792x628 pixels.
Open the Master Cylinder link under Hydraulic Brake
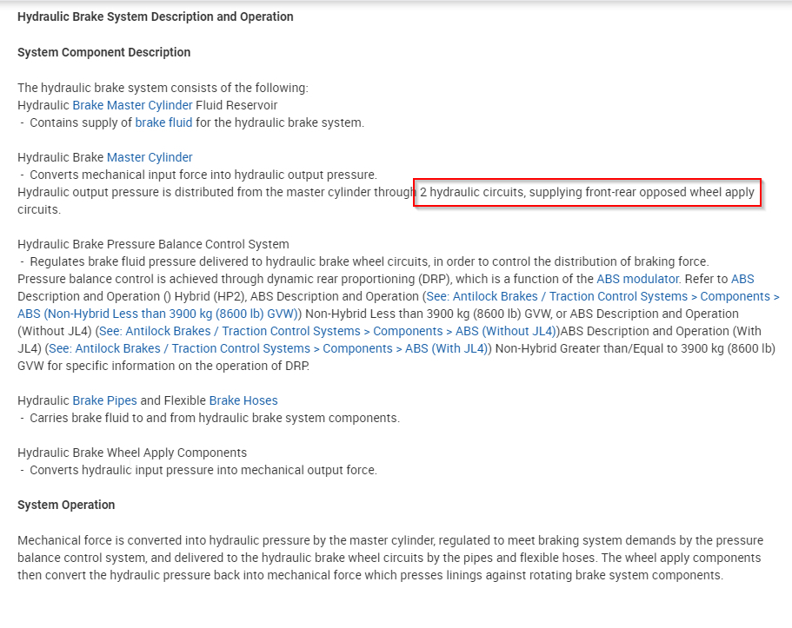(x=150, y=157)
